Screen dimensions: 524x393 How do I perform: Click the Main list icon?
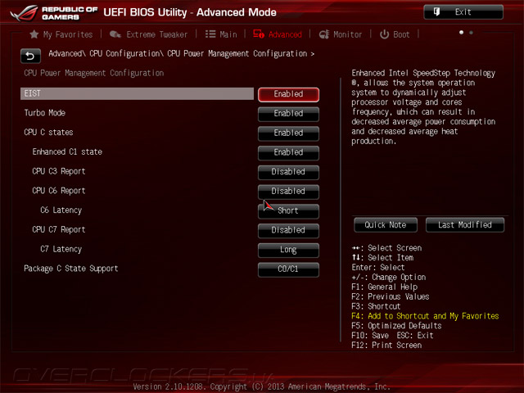pyautogui.click(x=210, y=34)
